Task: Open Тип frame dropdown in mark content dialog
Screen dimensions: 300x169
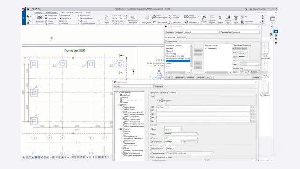Action: pyautogui.click(x=243, y=52)
